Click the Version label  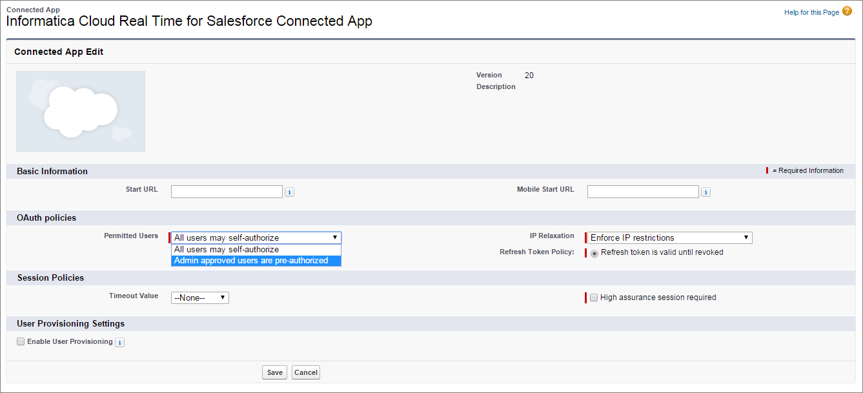point(489,75)
